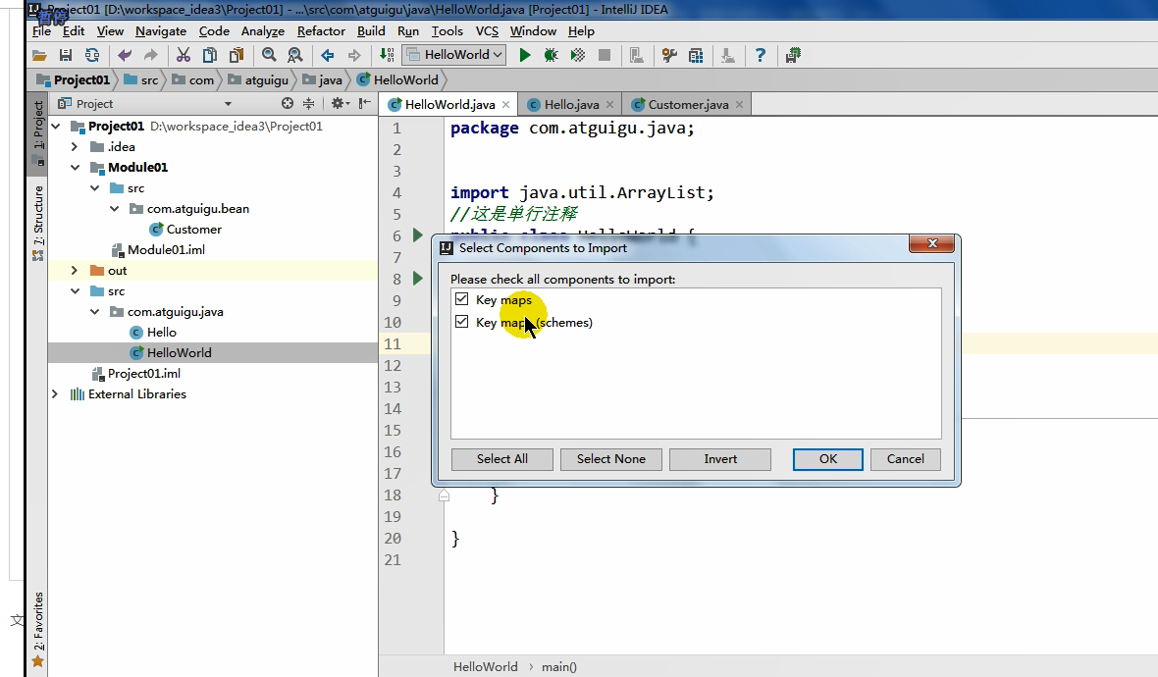1158x677 pixels.
Task: Expand External Libraries node
Action: [55, 394]
